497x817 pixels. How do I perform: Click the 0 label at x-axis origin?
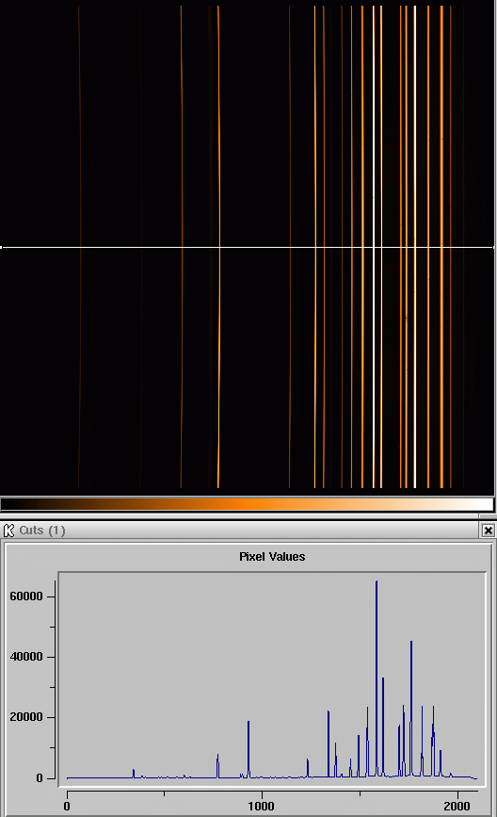point(67,806)
